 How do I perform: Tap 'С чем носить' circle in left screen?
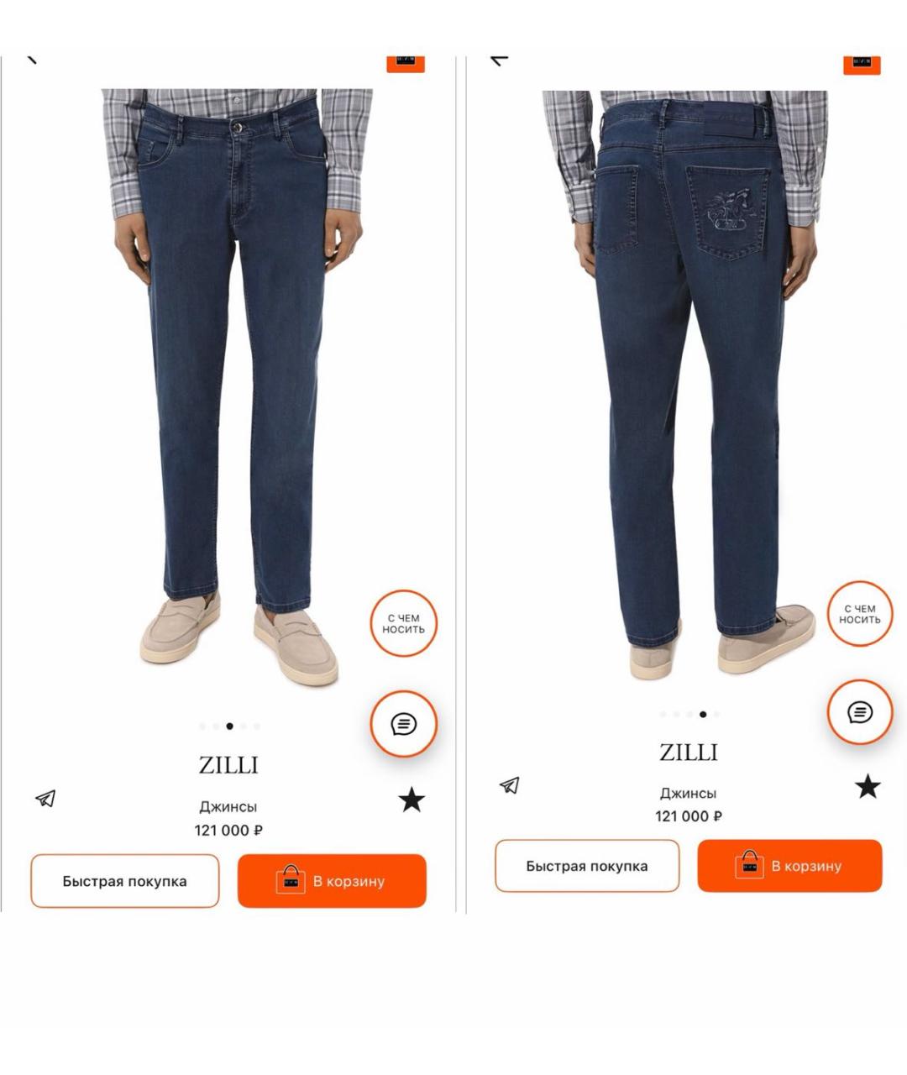pos(404,624)
